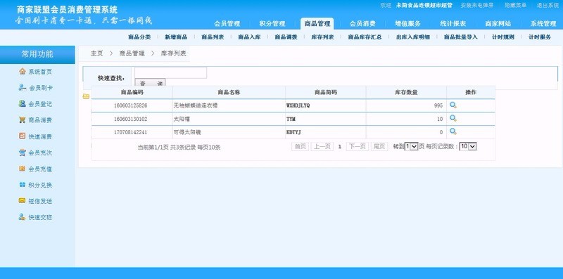Click the short code KDTYJ
This screenshot has width=563, height=279.
coord(293,132)
